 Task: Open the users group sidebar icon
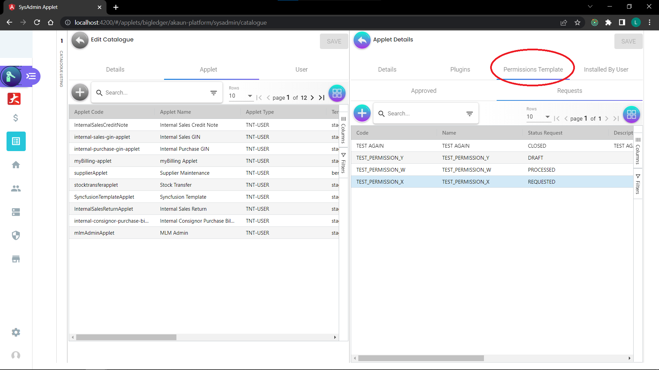pyautogui.click(x=16, y=188)
